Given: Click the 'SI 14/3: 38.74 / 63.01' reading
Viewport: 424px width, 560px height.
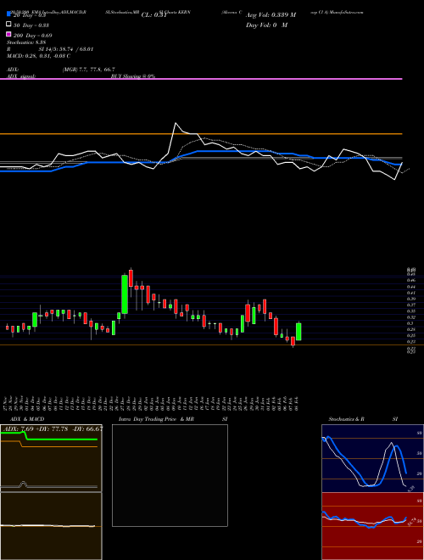Looking at the screenshot, I should click(x=66, y=49).
